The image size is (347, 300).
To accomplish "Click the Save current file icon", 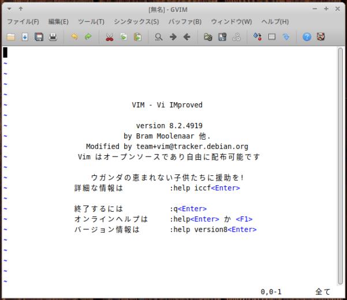I will (x=25, y=37).
